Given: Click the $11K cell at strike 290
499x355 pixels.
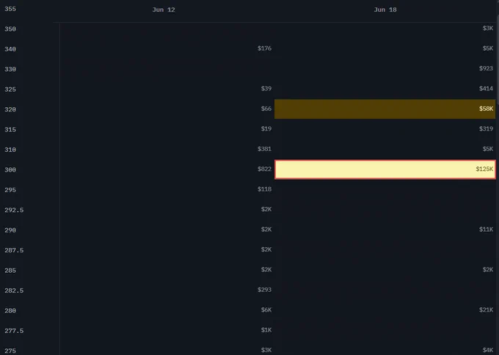Looking at the screenshot, I should click(x=486, y=230).
